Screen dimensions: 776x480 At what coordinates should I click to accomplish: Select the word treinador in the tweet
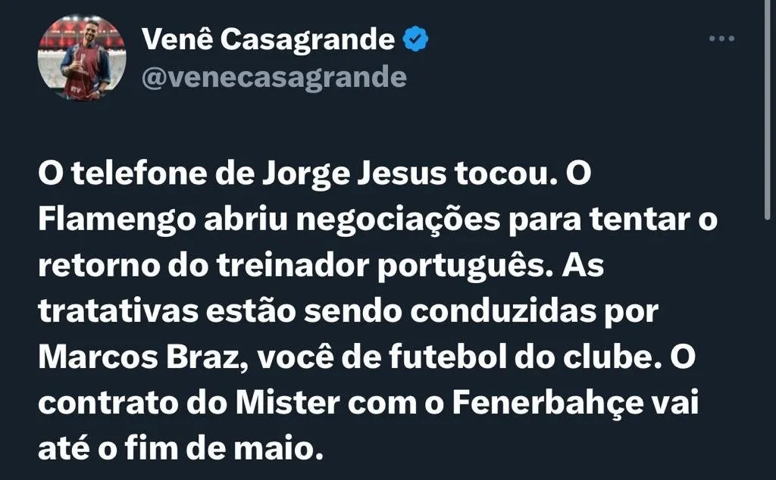click(x=293, y=266)
